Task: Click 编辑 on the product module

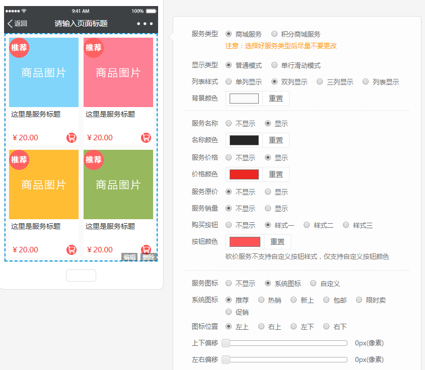Action: (x=129, y=257)
